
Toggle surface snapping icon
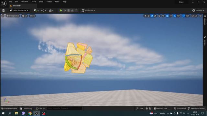163,16
